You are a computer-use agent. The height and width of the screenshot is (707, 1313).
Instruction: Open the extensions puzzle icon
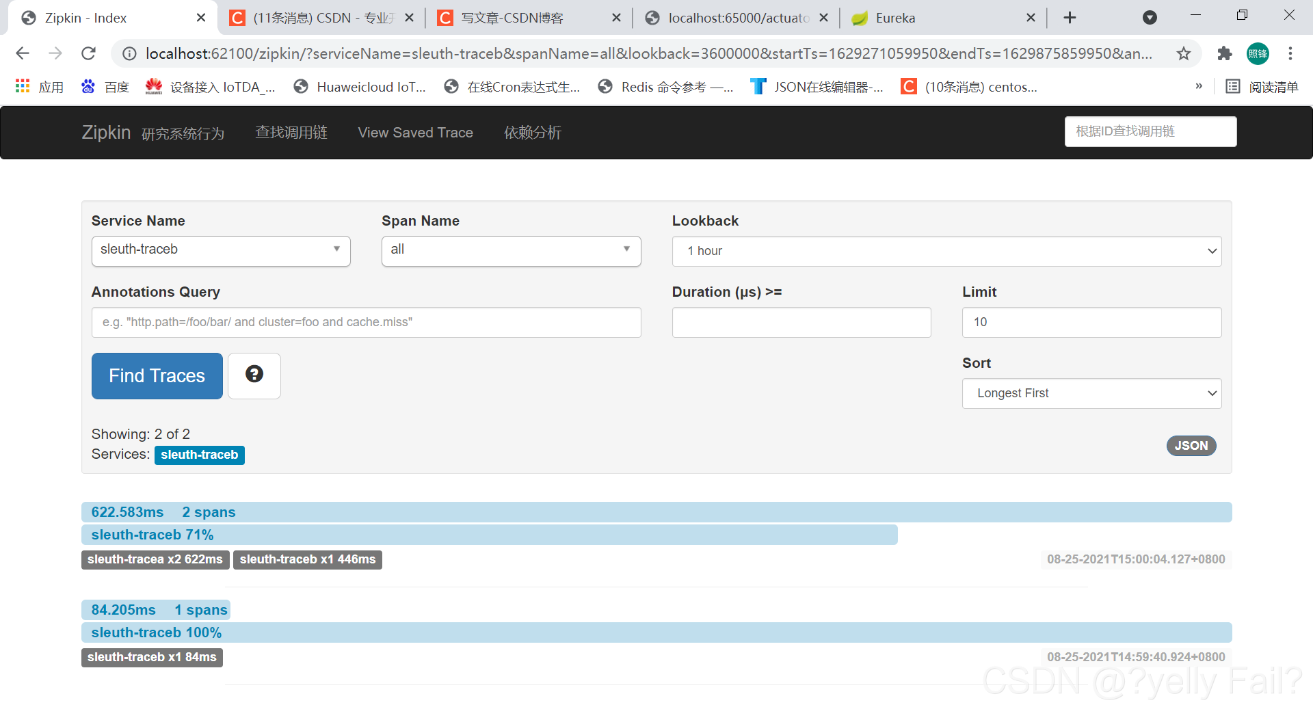(1225, 53)
